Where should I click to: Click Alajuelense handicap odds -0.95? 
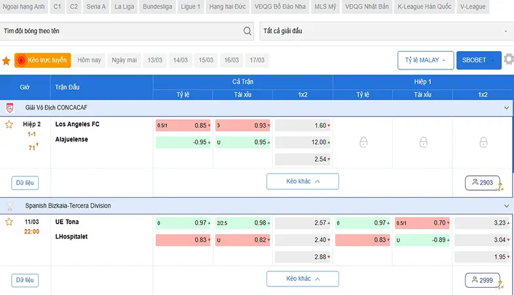tap(183, 142)
